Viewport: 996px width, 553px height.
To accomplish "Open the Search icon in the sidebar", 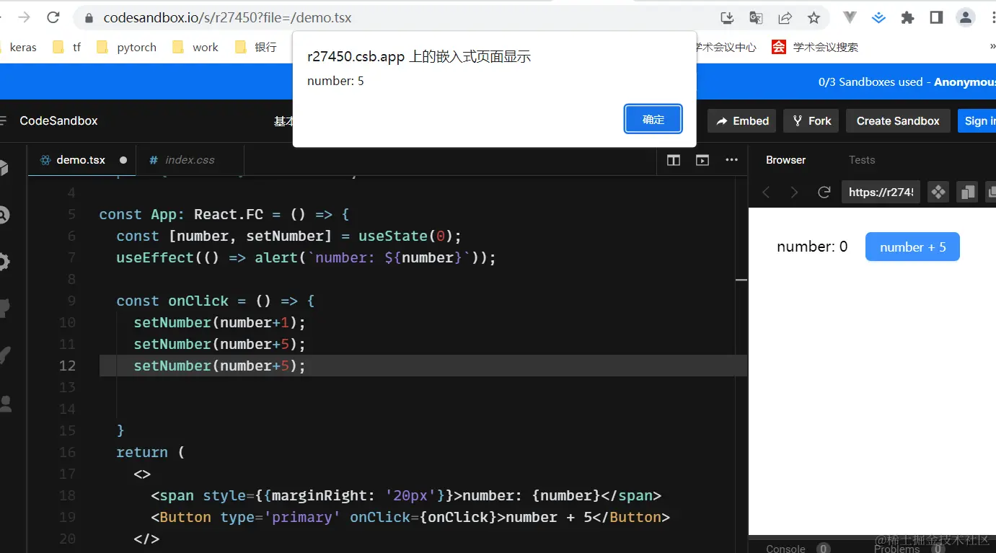I will 4,215.
